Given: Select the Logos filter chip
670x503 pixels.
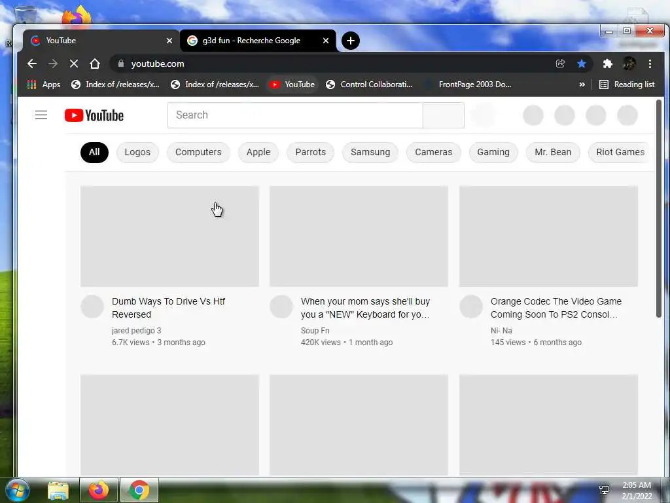Looking at the screenshot, I should click(137, 152).
